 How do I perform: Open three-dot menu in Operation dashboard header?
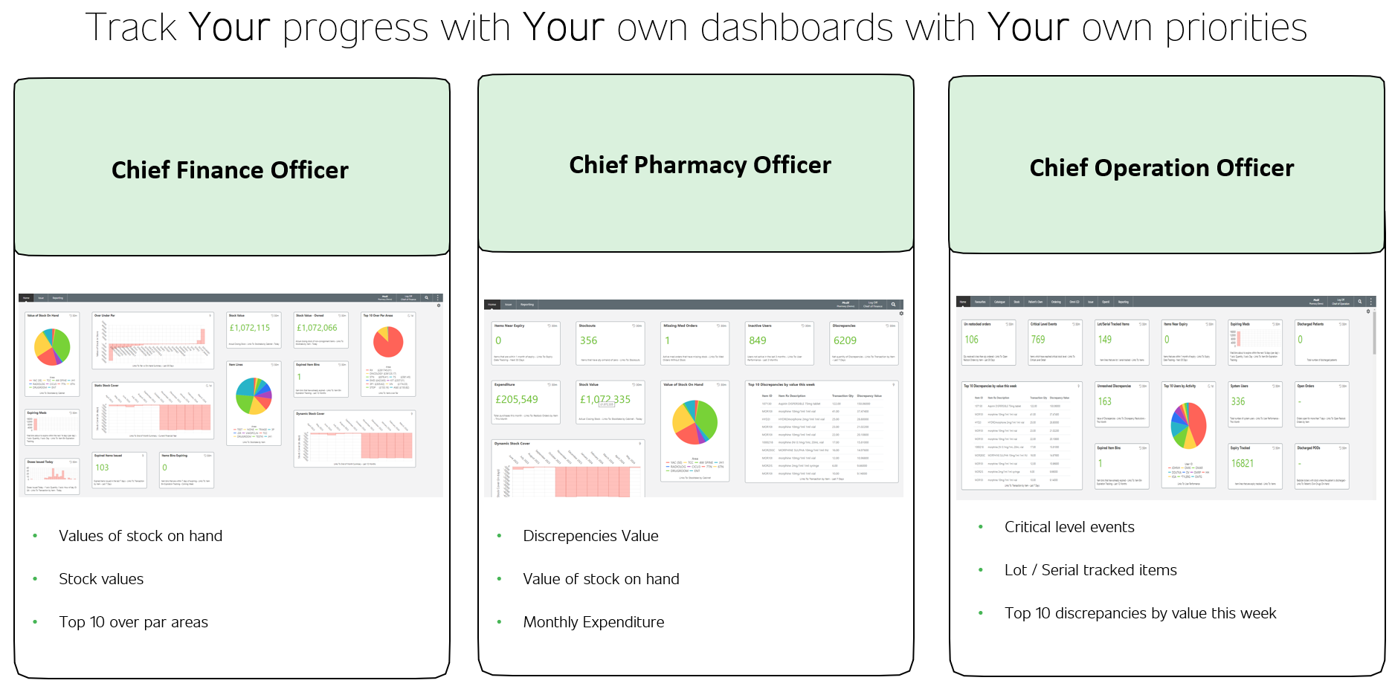(x=1371, y=302)
